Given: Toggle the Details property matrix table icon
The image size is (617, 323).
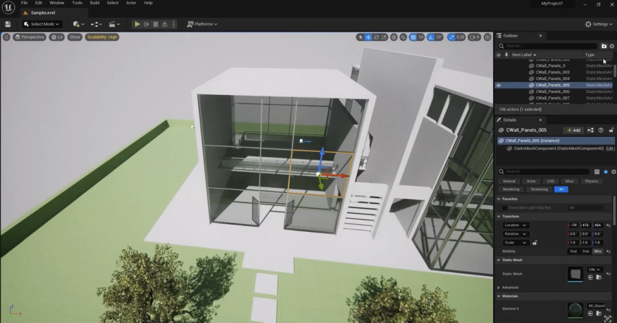Looking at the screenshot, I should pos(597,171).
